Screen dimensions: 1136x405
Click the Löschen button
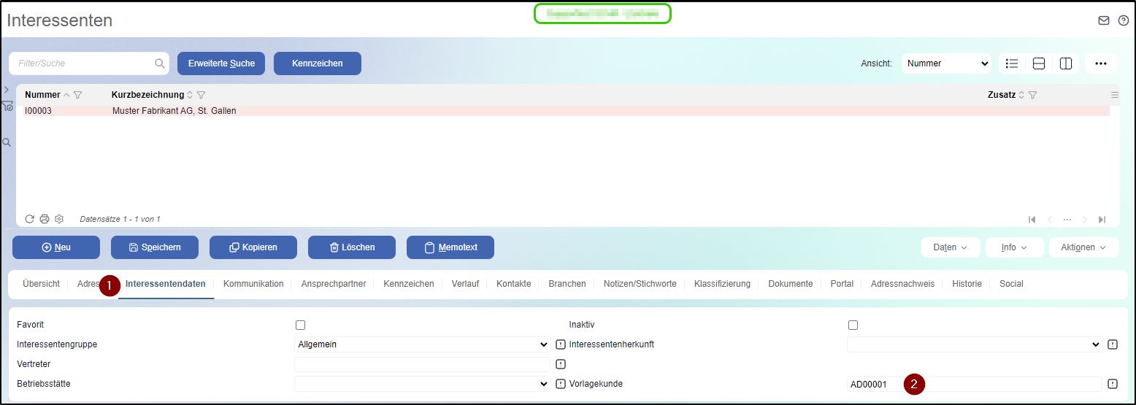352,247
